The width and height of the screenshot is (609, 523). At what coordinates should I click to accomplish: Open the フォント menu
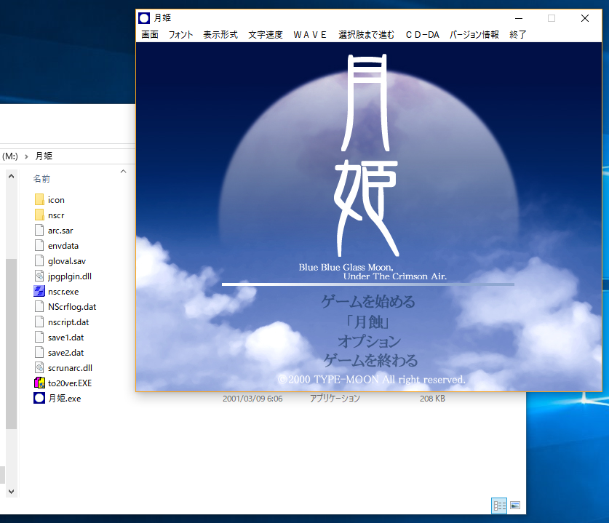coord(181,35)
